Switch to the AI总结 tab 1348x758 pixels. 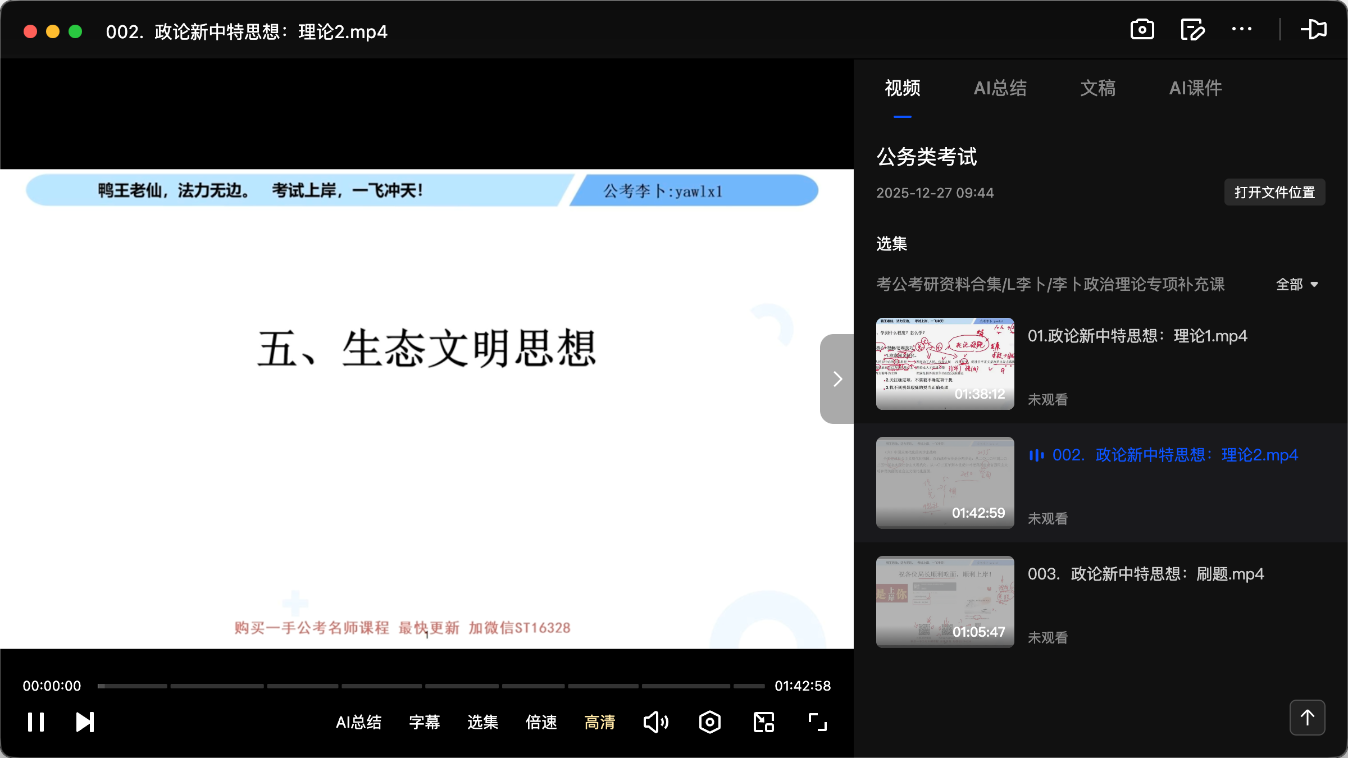1000,88
